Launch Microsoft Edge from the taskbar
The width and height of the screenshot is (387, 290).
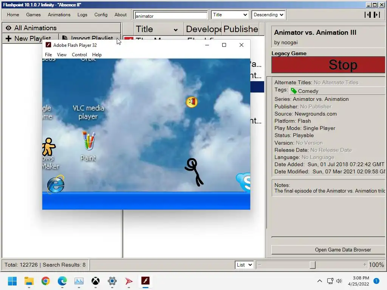point(62,281)
